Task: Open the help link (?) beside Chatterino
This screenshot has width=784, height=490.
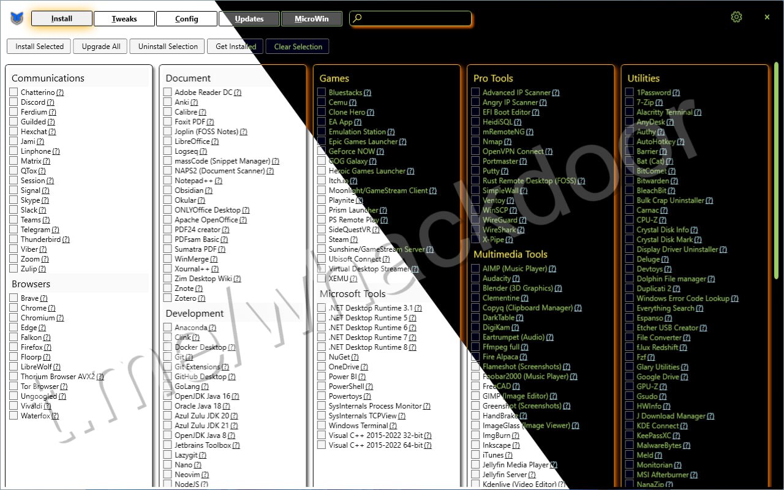Action: coord(60,92)
